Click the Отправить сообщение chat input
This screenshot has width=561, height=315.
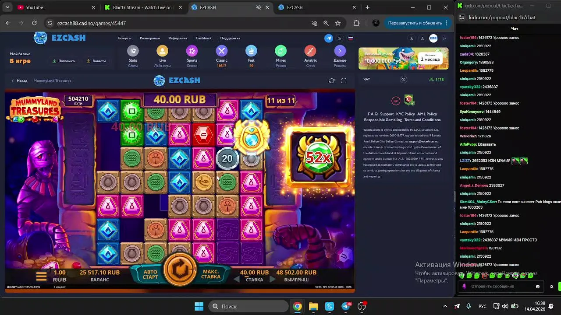[x=500, y=287]
